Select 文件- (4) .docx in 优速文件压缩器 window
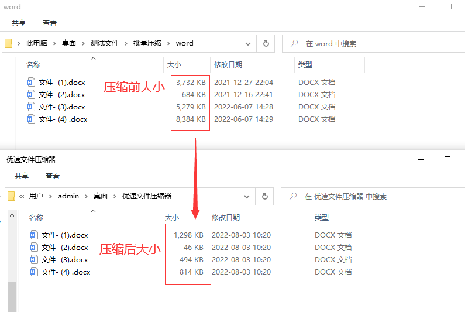The width and height of the screenshot is (465, 312). coord(66,272)
